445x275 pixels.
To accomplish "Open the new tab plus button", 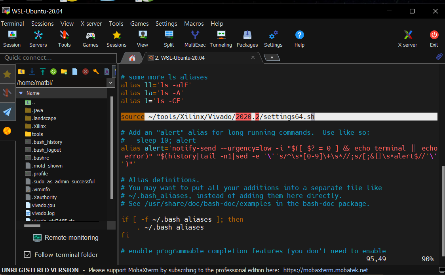I will (272, 58).
